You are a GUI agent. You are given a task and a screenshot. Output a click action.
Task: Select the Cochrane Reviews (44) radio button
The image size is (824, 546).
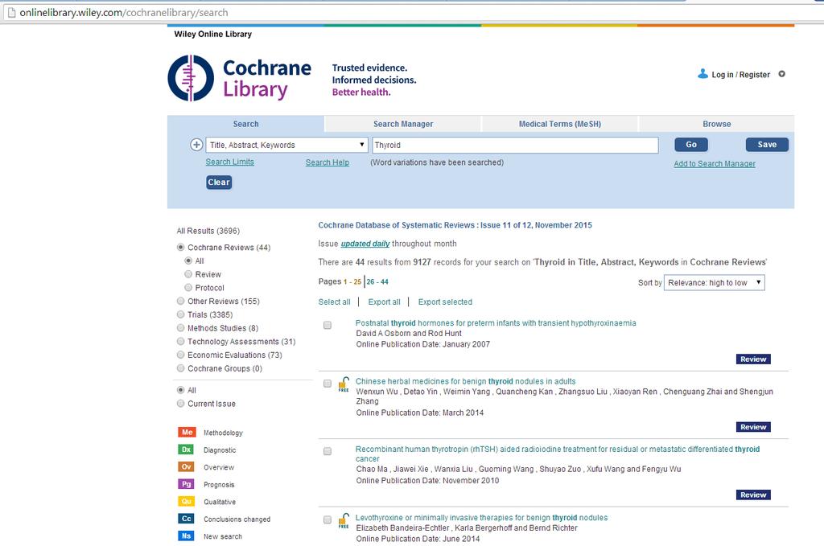[181, 248]
